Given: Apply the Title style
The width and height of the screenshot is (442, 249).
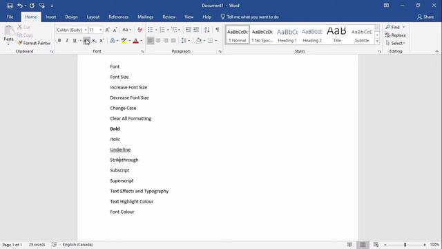Looking at the screenshot, I should click(x=337, y=35).
